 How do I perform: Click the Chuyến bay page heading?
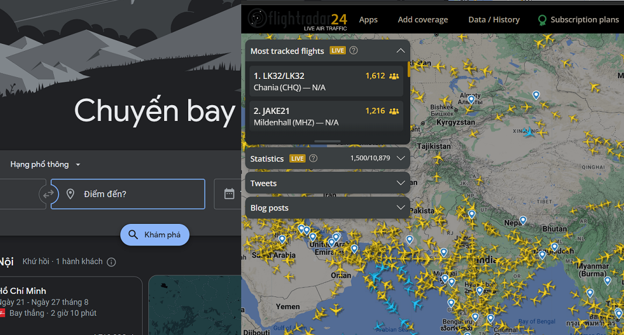click(x=155, y=111)
